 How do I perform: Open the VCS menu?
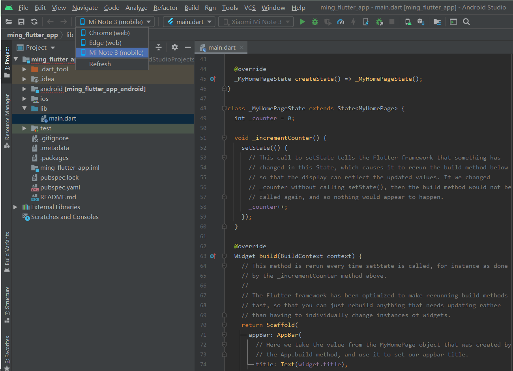pos(250,8)
